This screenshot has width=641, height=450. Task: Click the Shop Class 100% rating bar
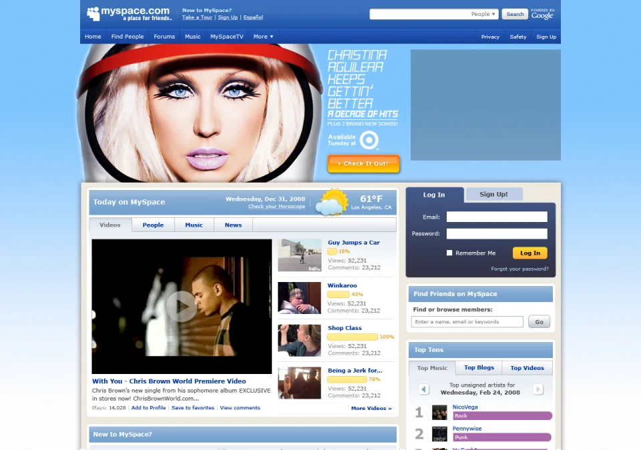point(353,337)
